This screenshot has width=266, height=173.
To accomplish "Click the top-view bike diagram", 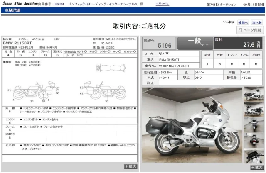I will point(111,68).
